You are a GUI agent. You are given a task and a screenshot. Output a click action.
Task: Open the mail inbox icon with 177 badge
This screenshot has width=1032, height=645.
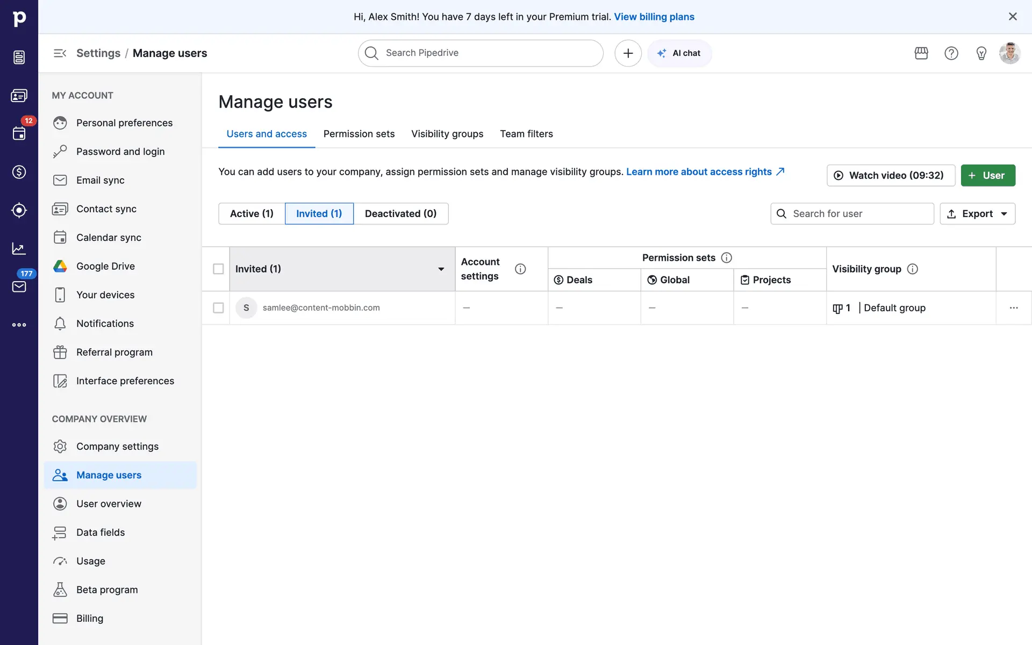19,286
